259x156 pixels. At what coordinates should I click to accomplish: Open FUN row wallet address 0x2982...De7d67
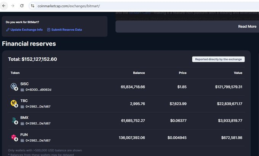pyautogui.click(x=38, y=140)
